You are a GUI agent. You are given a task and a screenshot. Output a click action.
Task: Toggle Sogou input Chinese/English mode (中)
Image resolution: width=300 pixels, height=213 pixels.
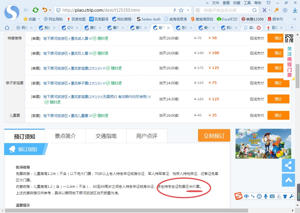click(246, 196)
